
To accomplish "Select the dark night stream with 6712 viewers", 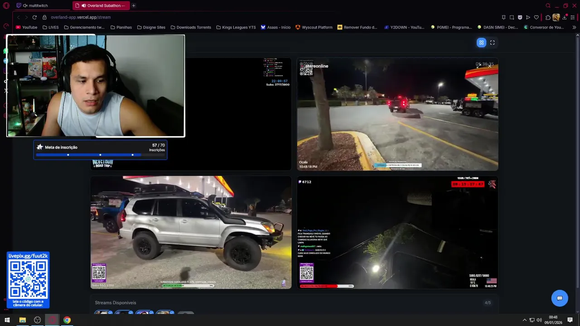I will (x=397, y=232).
